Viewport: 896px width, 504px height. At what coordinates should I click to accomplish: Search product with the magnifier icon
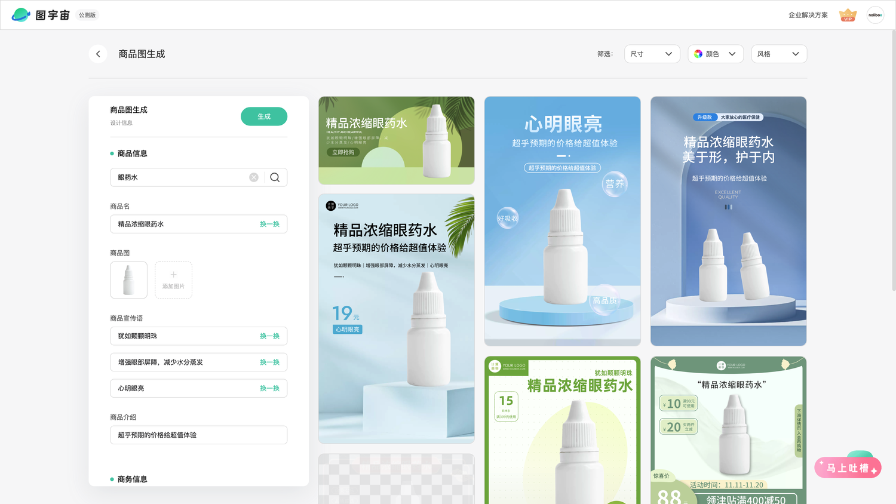275,177
